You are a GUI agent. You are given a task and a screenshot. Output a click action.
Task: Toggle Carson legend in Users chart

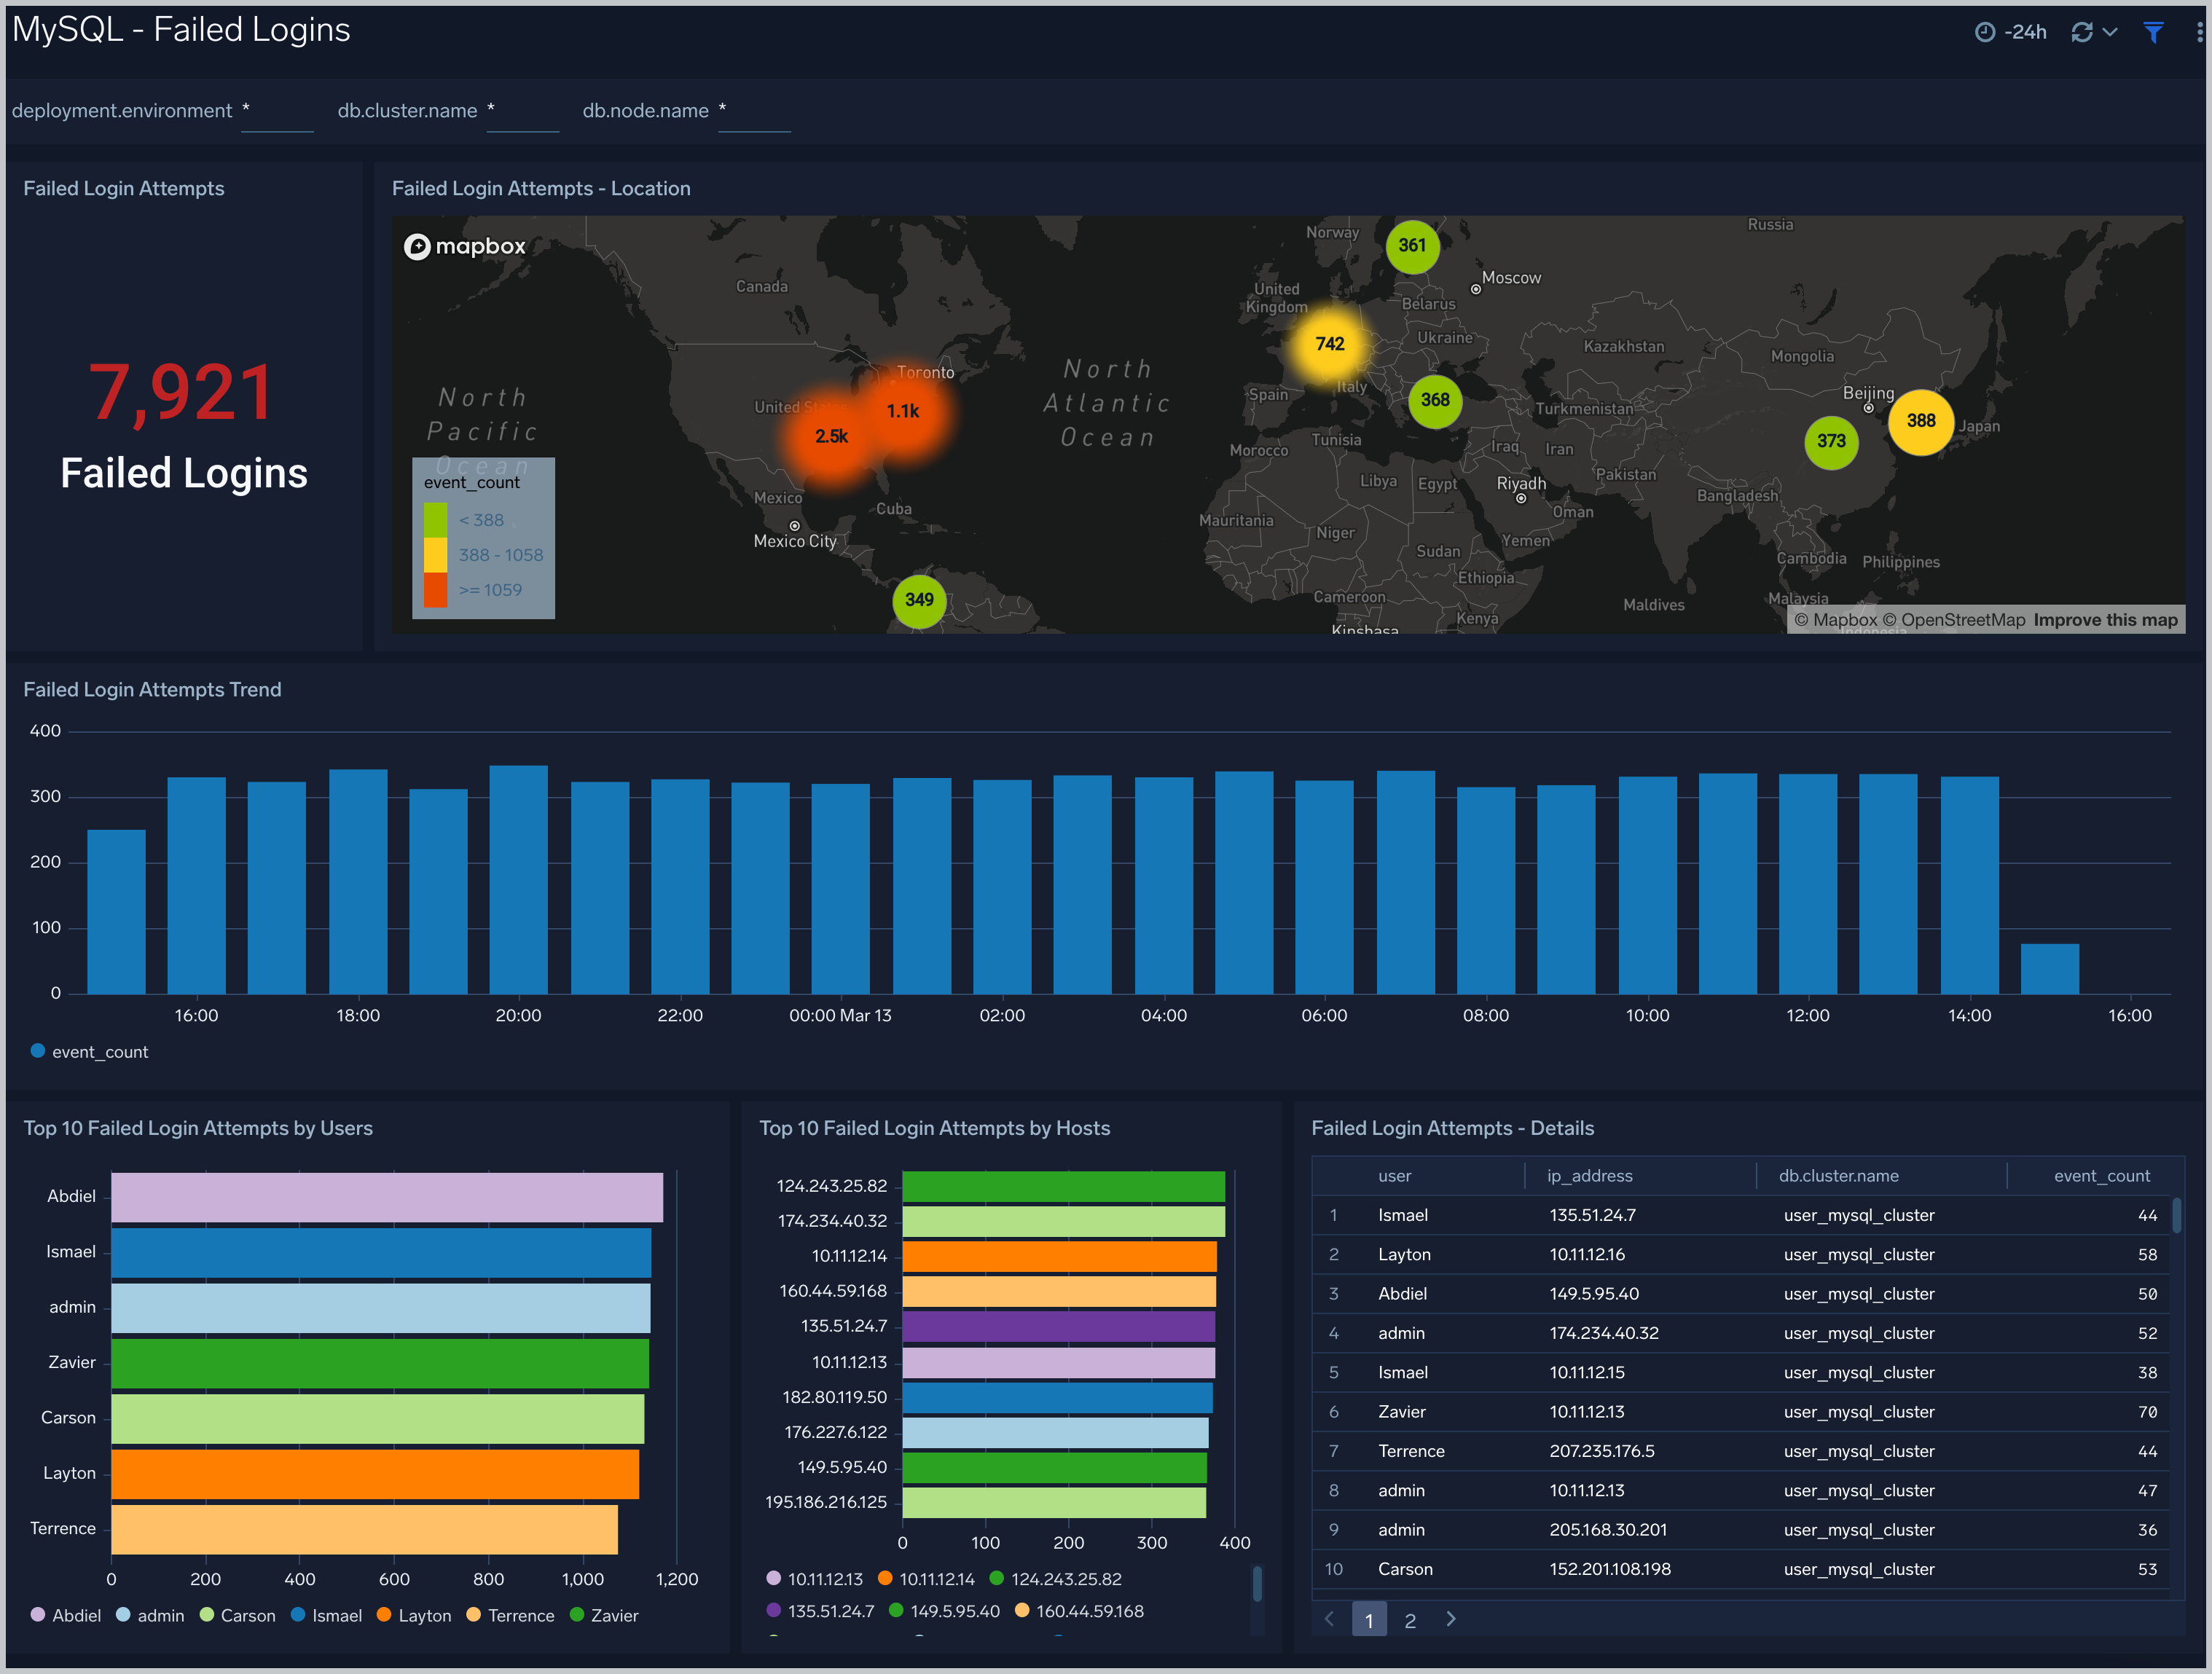tap(237, 1616)
